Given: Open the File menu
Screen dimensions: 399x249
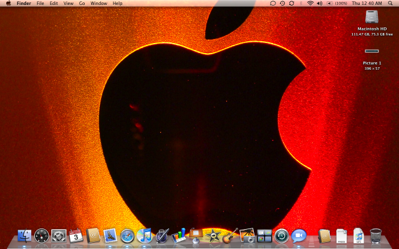Looking at the screenshot, I should 40,3.
